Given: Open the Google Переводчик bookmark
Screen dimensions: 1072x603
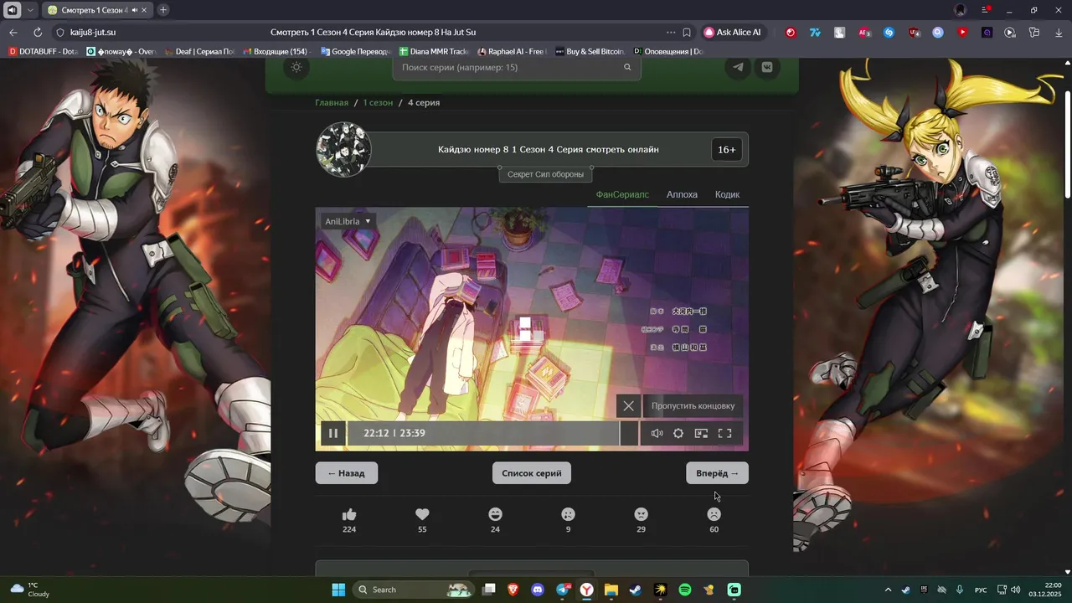Looking at the screenshot, I should [356, 51].
